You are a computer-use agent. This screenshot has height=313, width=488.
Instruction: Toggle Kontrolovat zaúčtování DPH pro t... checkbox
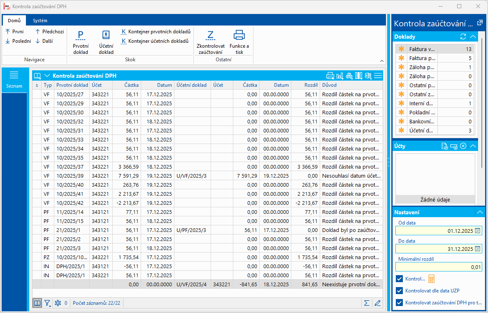pyautogui.click(x=399, y=303)
